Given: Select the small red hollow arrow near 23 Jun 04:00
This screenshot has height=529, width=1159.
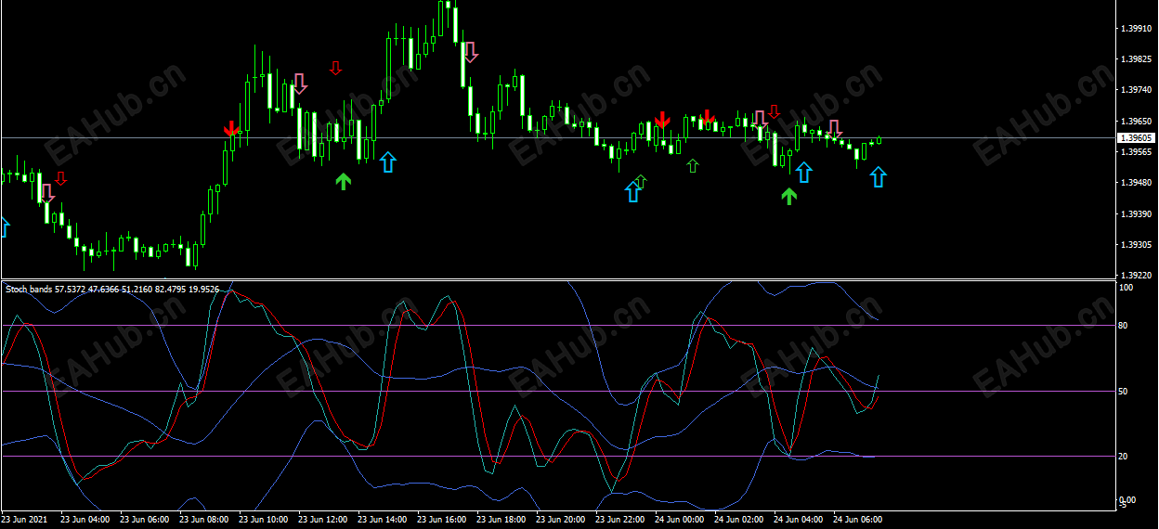Looking at the screenshot, I should point(61,178).
